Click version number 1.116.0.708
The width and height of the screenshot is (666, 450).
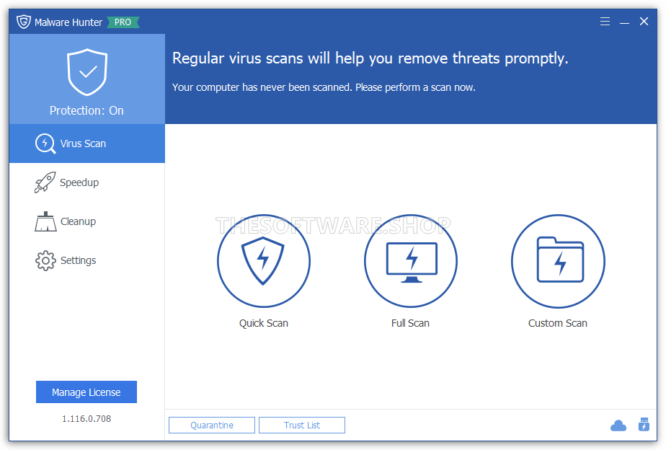[86, 418]
